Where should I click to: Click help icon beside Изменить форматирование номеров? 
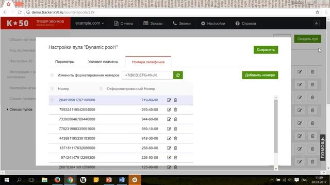point(52,75)
